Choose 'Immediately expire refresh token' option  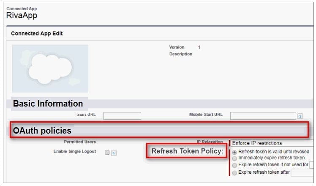point(235,158)
